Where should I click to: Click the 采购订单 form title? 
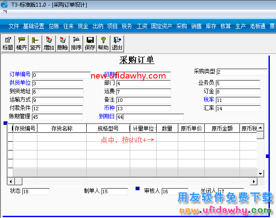137,60
